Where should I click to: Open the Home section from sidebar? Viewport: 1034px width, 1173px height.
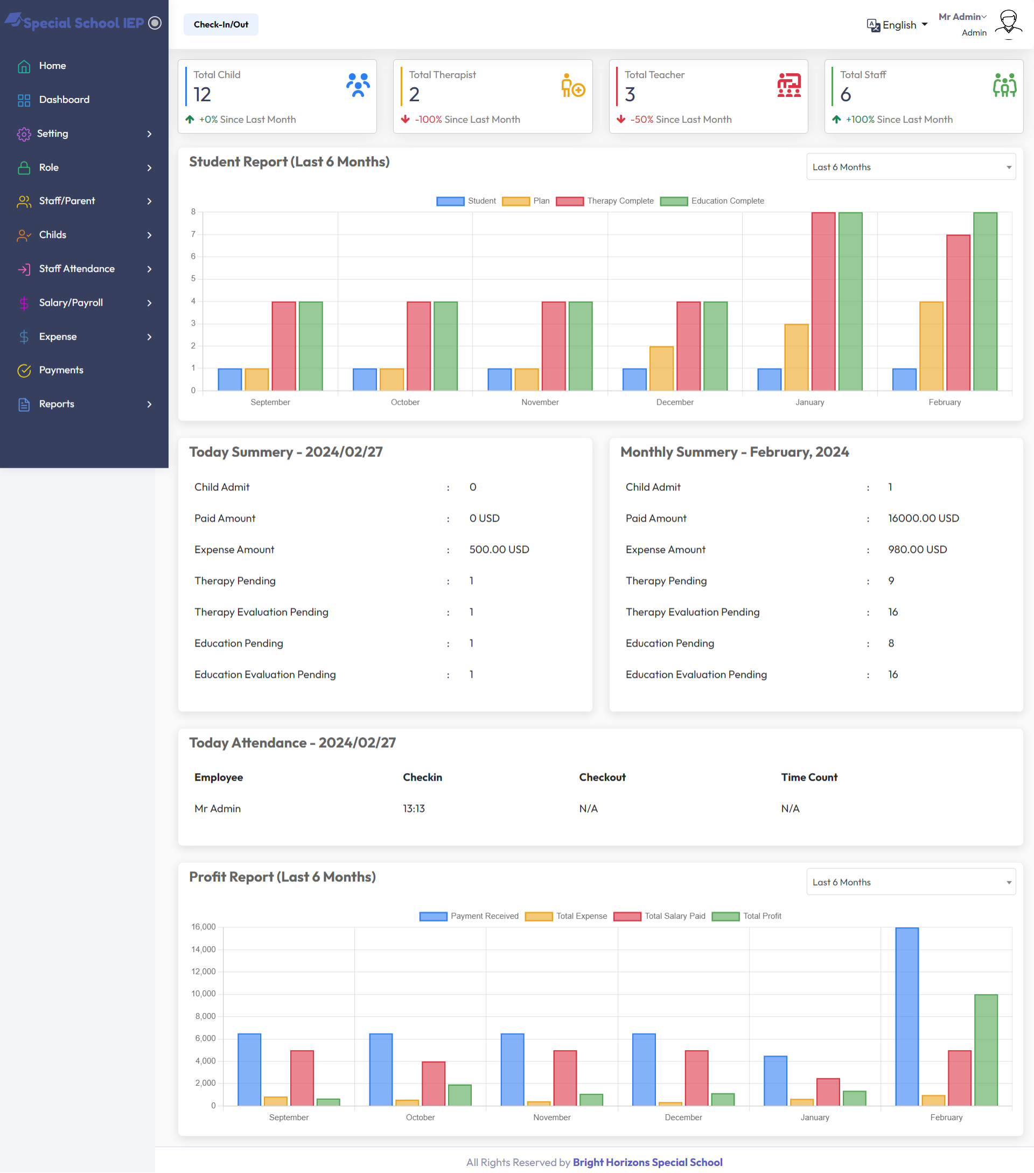[52, 65]
